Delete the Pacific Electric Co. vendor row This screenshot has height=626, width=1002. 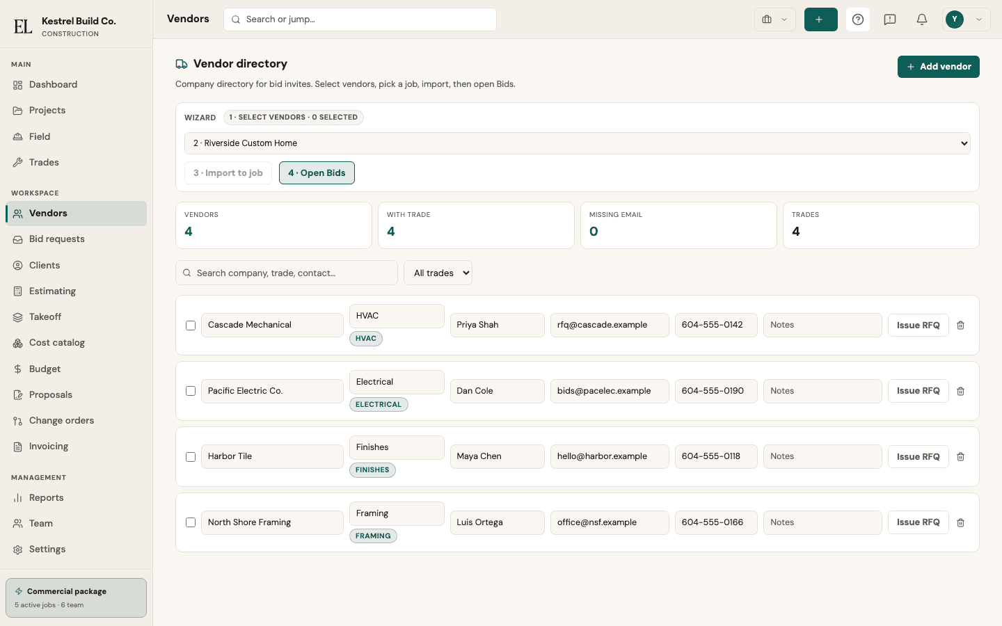960,391
